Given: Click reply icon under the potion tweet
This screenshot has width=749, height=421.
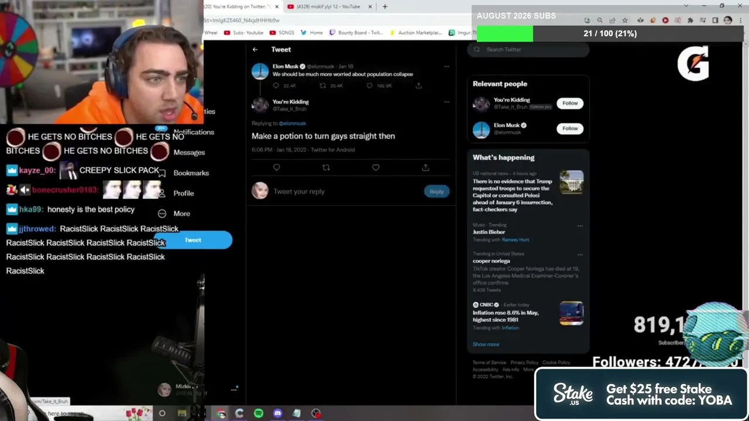Looking at the screenshot, I should click(276, 168).
